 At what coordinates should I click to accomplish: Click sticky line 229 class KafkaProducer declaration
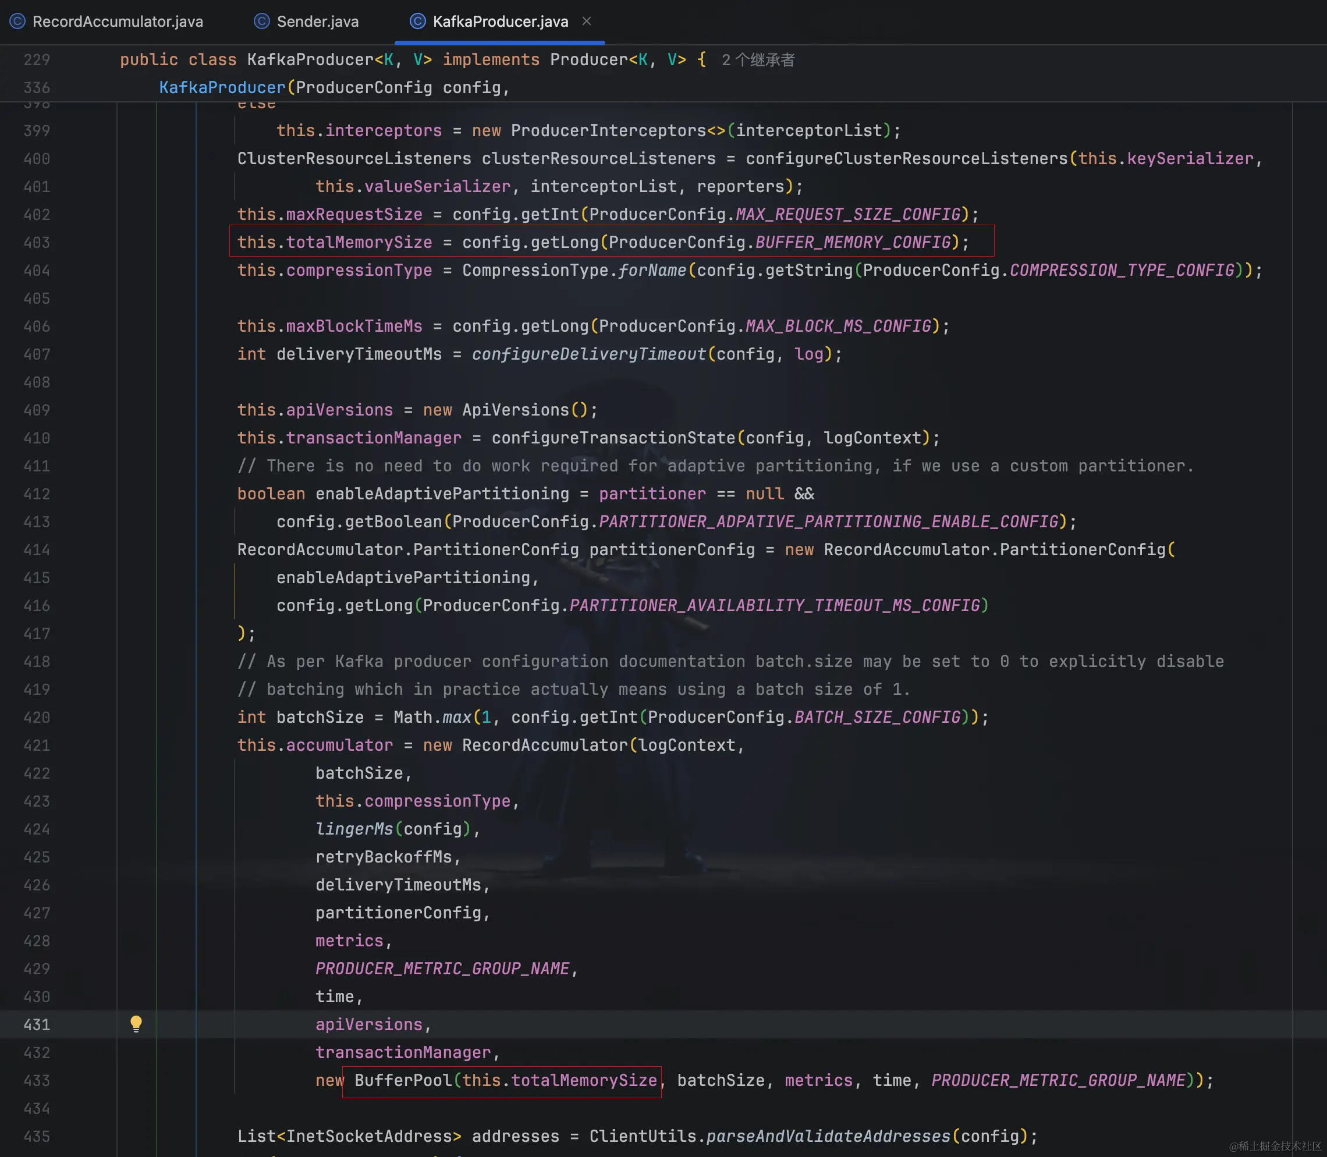tap(413, 60)
